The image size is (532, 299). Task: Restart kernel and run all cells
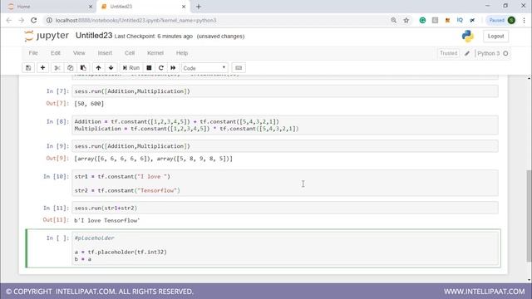(x=173, y=68)
